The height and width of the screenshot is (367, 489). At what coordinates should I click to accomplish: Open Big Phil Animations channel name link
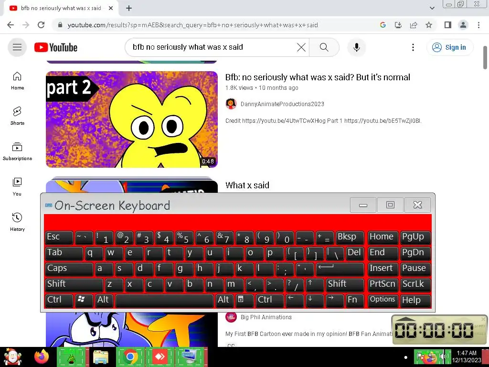[266, 317]
